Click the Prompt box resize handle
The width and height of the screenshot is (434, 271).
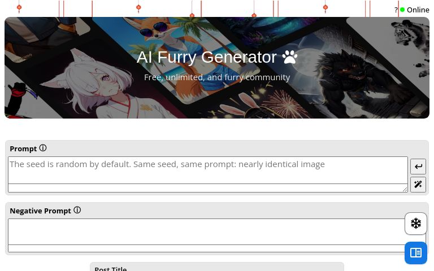click(405, 190)
